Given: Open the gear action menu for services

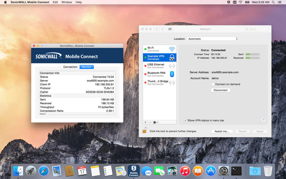Looking at the screenshot, I should coord(156,122).
